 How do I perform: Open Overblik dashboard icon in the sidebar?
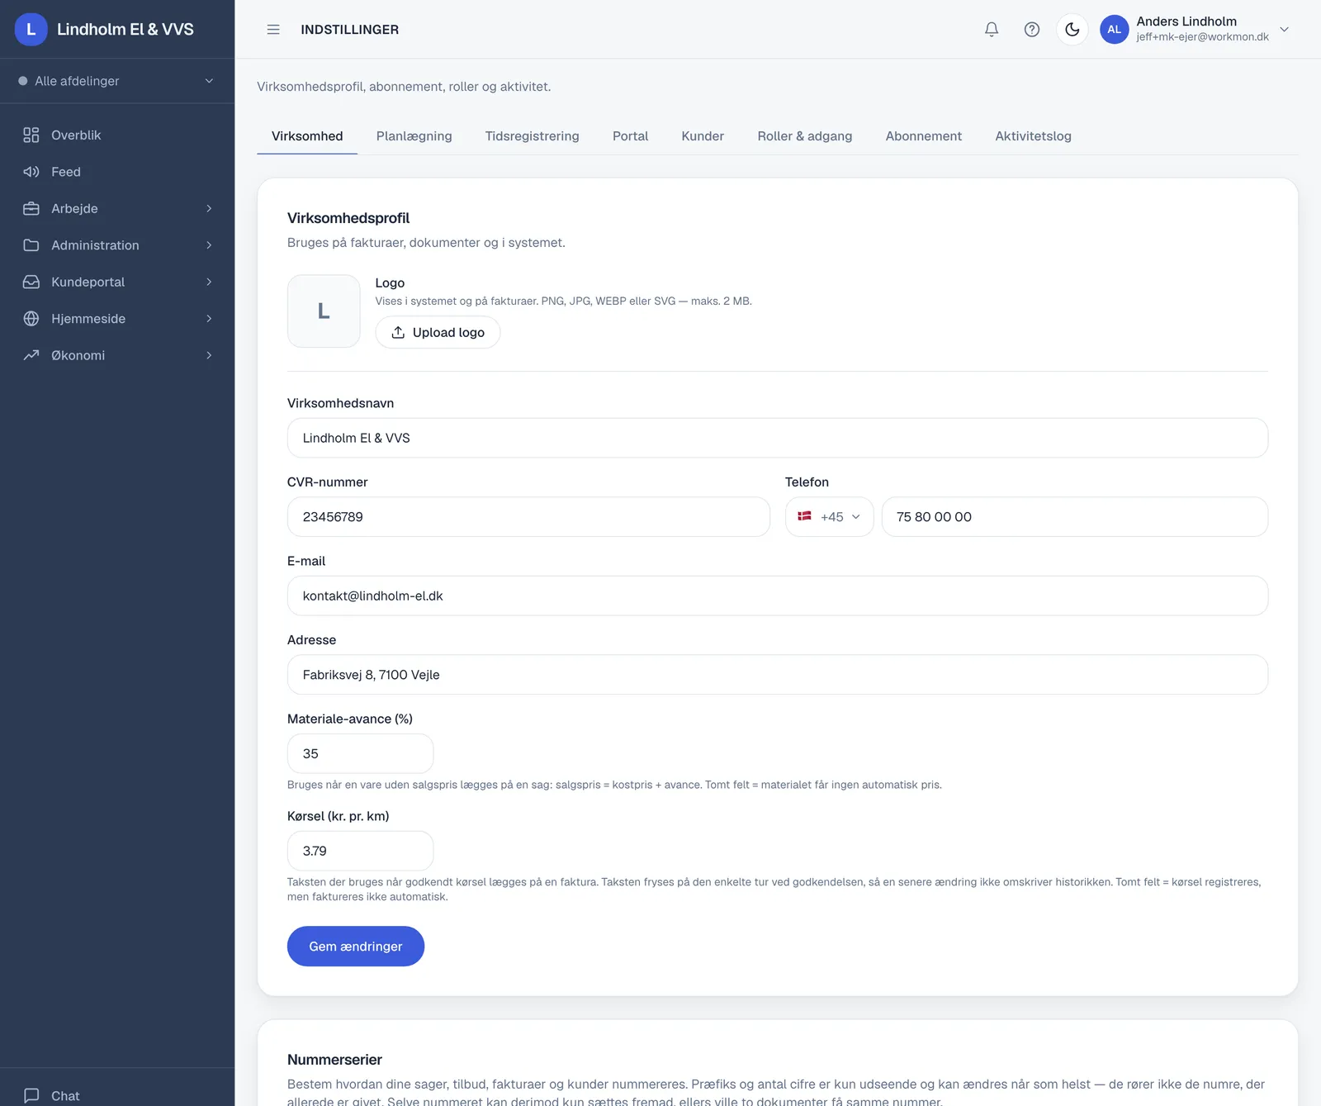tap(31, 135)
